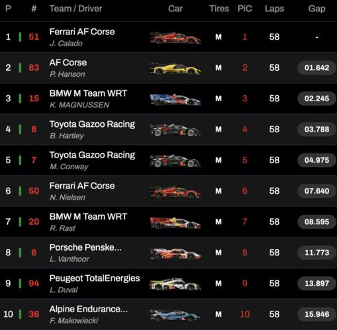The image size is (337, 330).
Task: Click the Tires column header
Action: (x=219, y=9)
